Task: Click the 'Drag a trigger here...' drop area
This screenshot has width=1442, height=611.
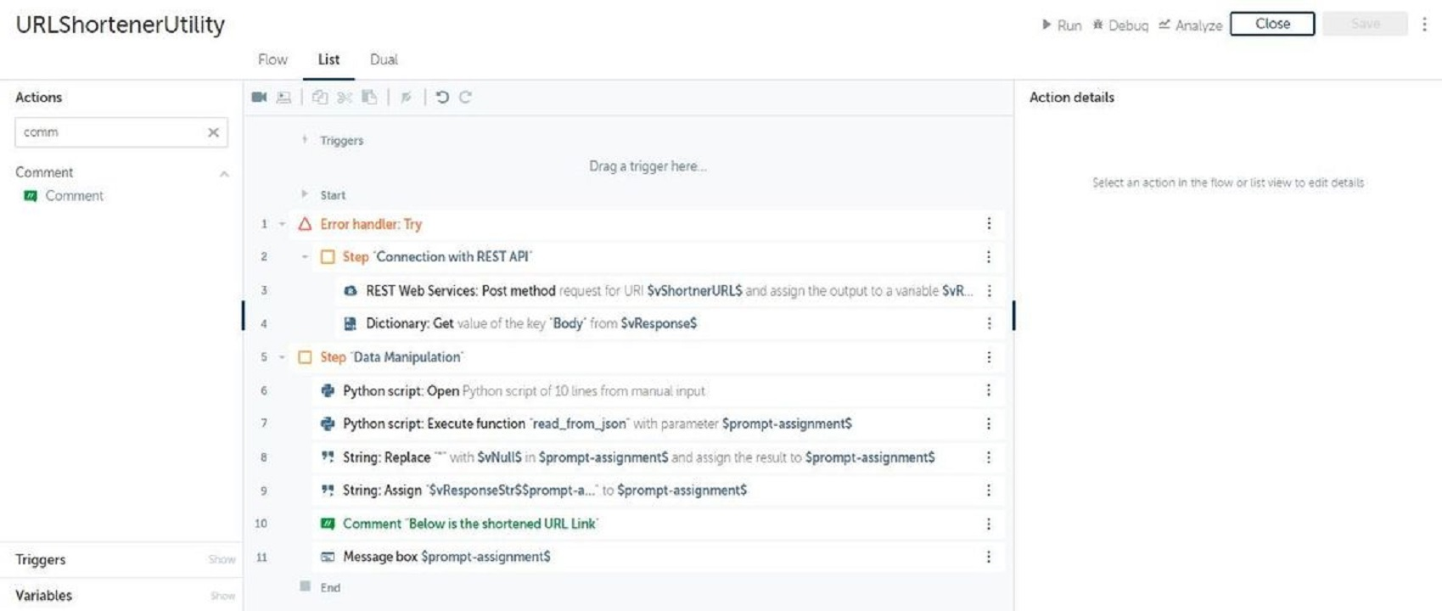Action: coord(648,166)
